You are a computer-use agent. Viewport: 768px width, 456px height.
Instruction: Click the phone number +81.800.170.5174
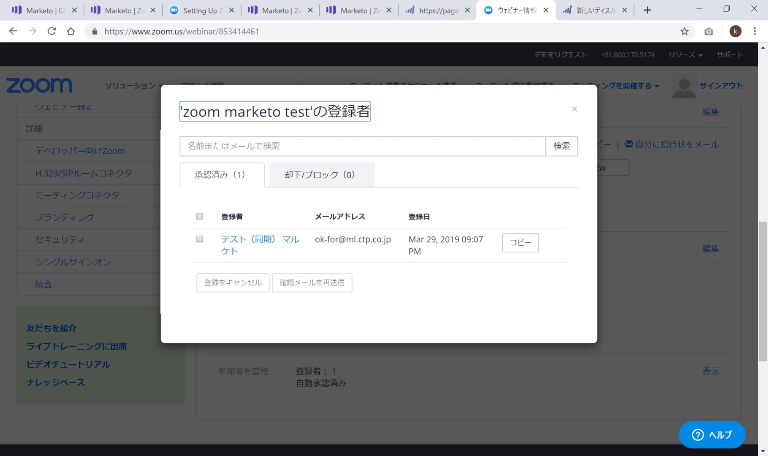[x=628, y=54]
